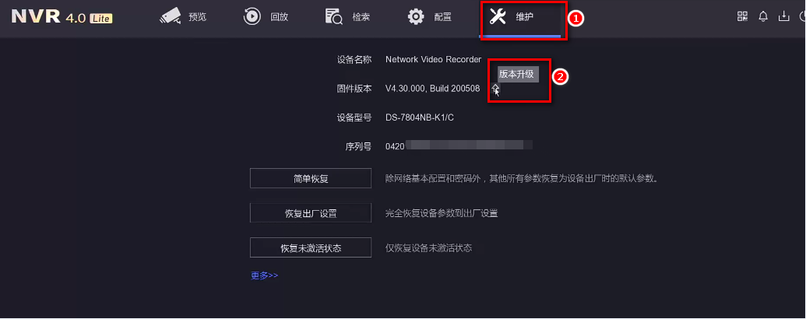Screen dimensions: 806x319
Task: Click the camera icon for 预览
Action: pyautogui.click(x=170, y=16)
